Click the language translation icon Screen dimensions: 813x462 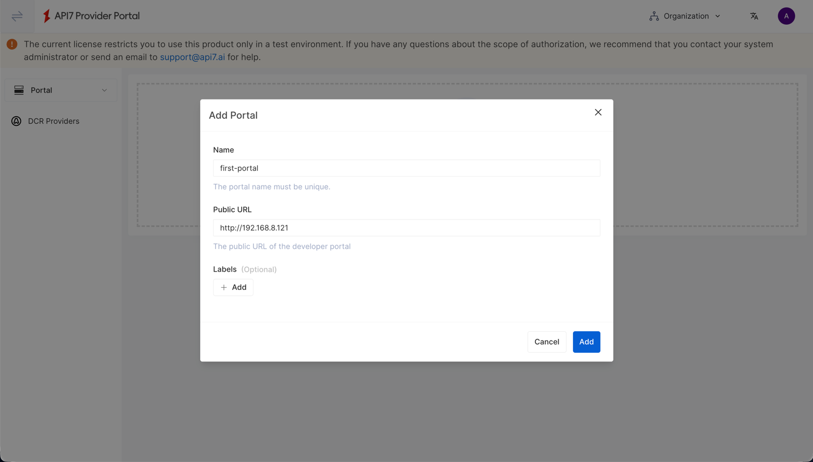(x=754, y=16)
